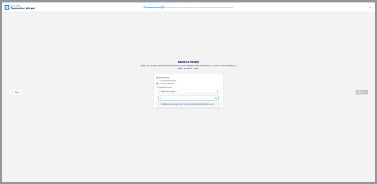Click the completed first step checkmark
The image size is (377, 184).
pos(145,7)
